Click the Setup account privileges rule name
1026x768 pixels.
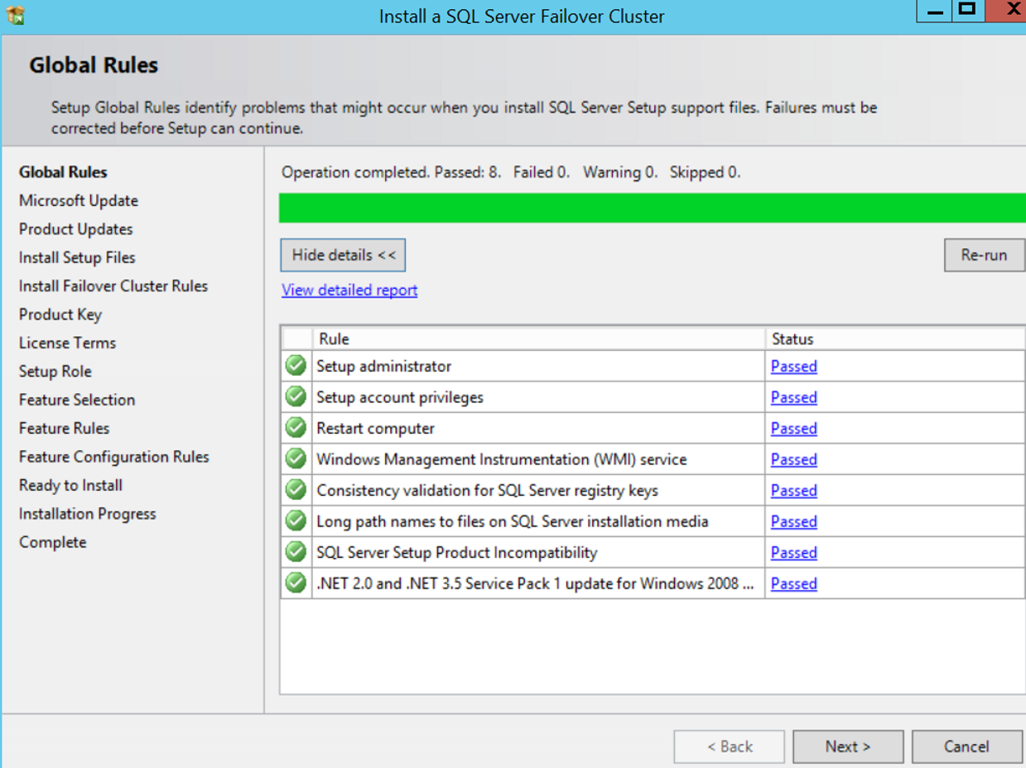tap(400, 397)
